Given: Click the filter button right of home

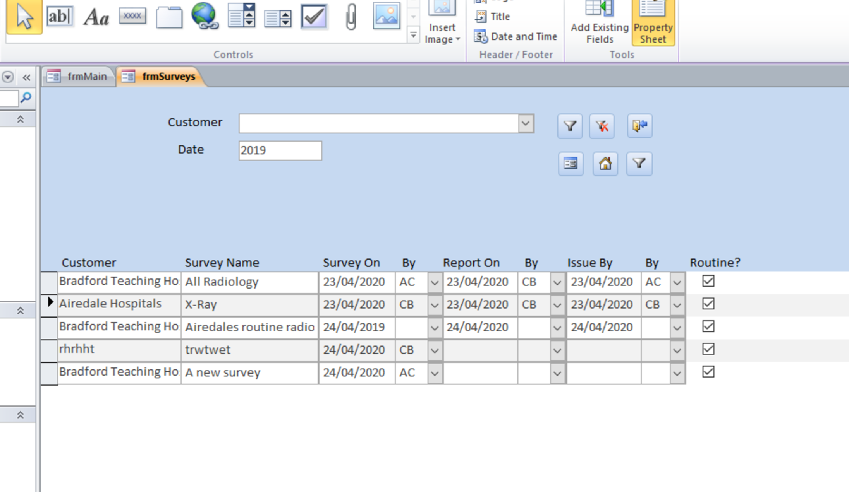Looking at the screenshot, I should pyautogui.click(x=639, y=164).
